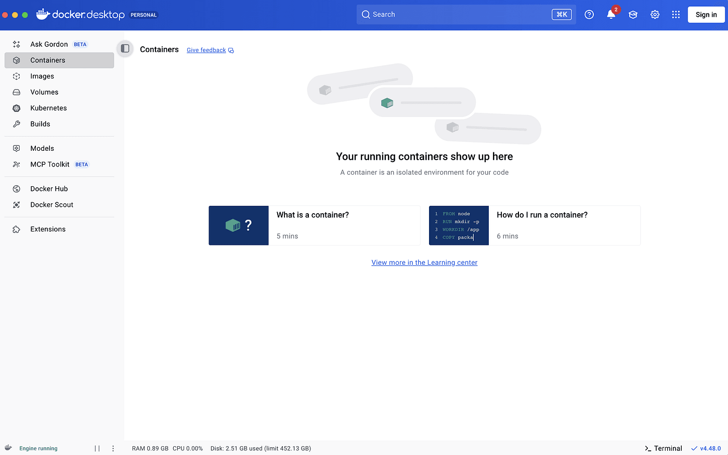Screen dimensions: 728x455
Task: Open Settings via the gear icon
Action: 655,15
